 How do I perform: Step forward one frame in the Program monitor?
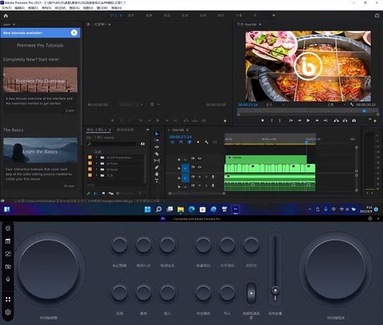point(317,120)
